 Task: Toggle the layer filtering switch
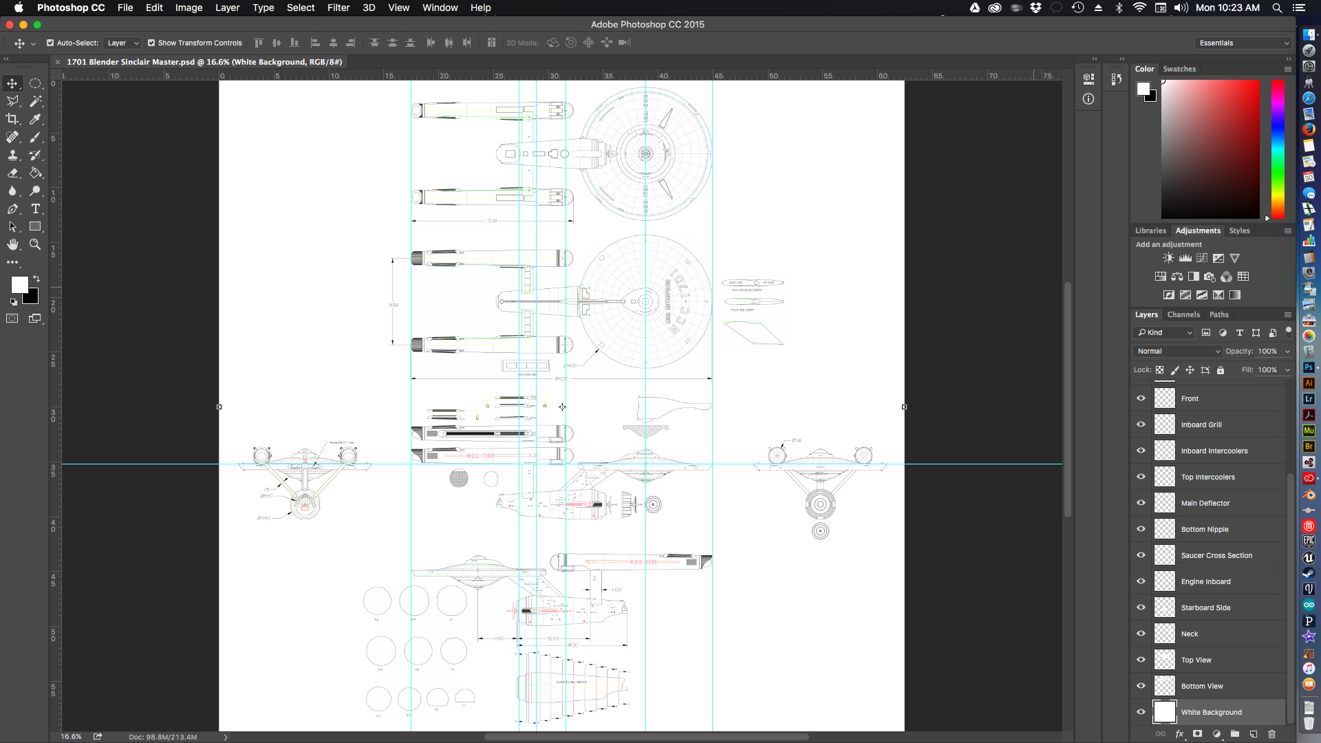click(x=1289, y=332)
